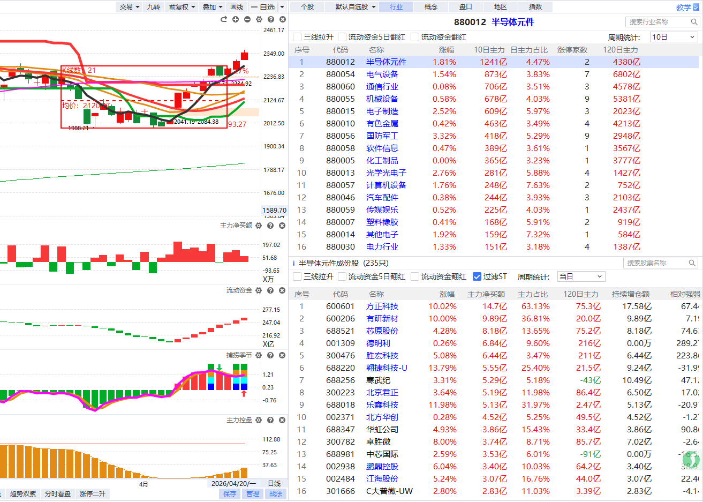
Task: Click search icon in 搜索行业名称 box
Action: tap(694, 22)
